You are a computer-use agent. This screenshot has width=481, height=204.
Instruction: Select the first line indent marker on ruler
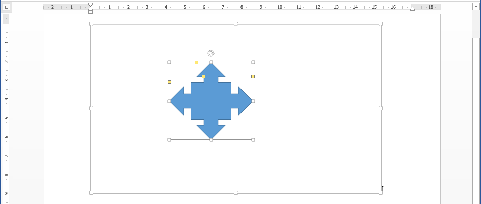(90, 5)
